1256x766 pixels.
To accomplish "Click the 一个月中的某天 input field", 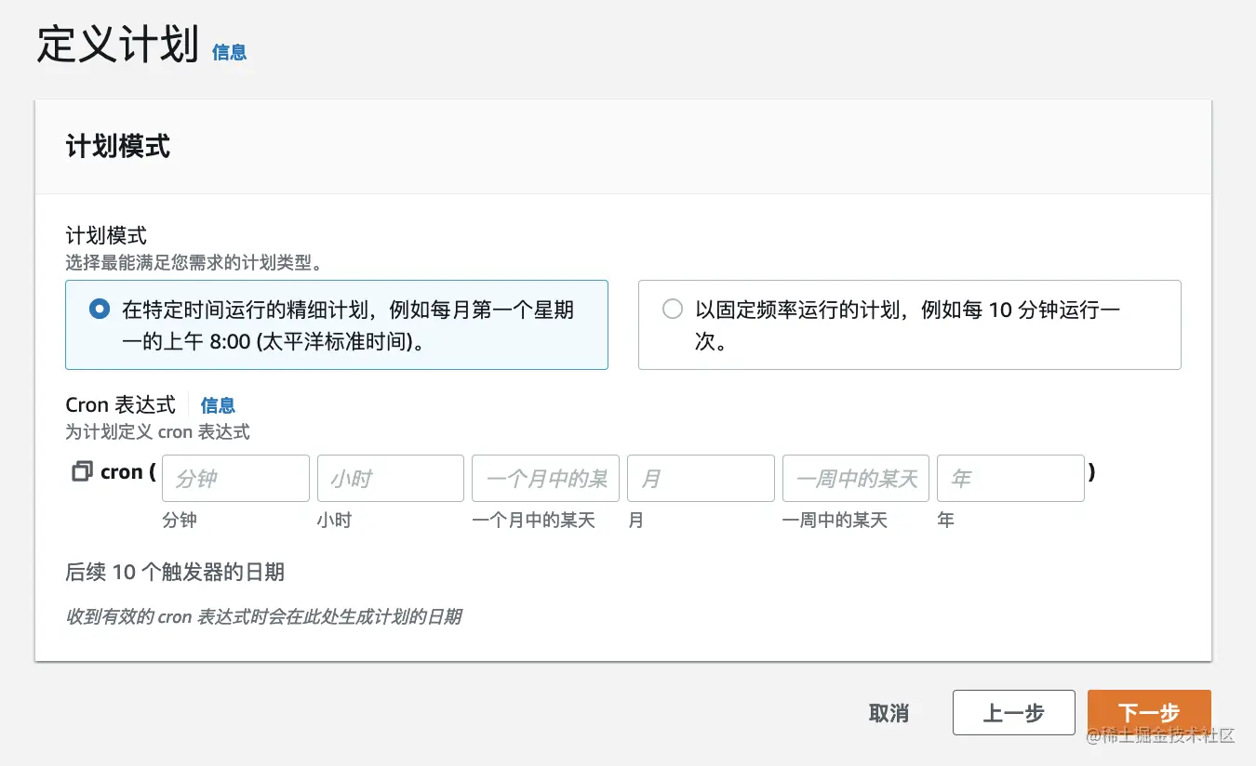I will click(x=545, y=479).
